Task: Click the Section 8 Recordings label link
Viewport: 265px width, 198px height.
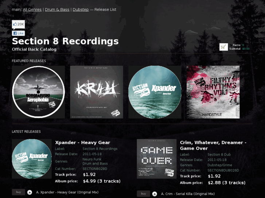Action: tap(100, 149)
